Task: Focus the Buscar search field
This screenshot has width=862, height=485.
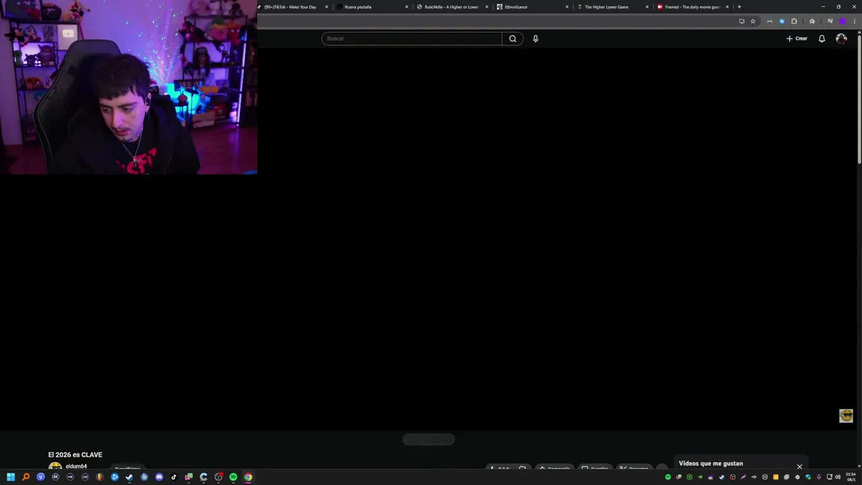Action: tap(411, 38)
